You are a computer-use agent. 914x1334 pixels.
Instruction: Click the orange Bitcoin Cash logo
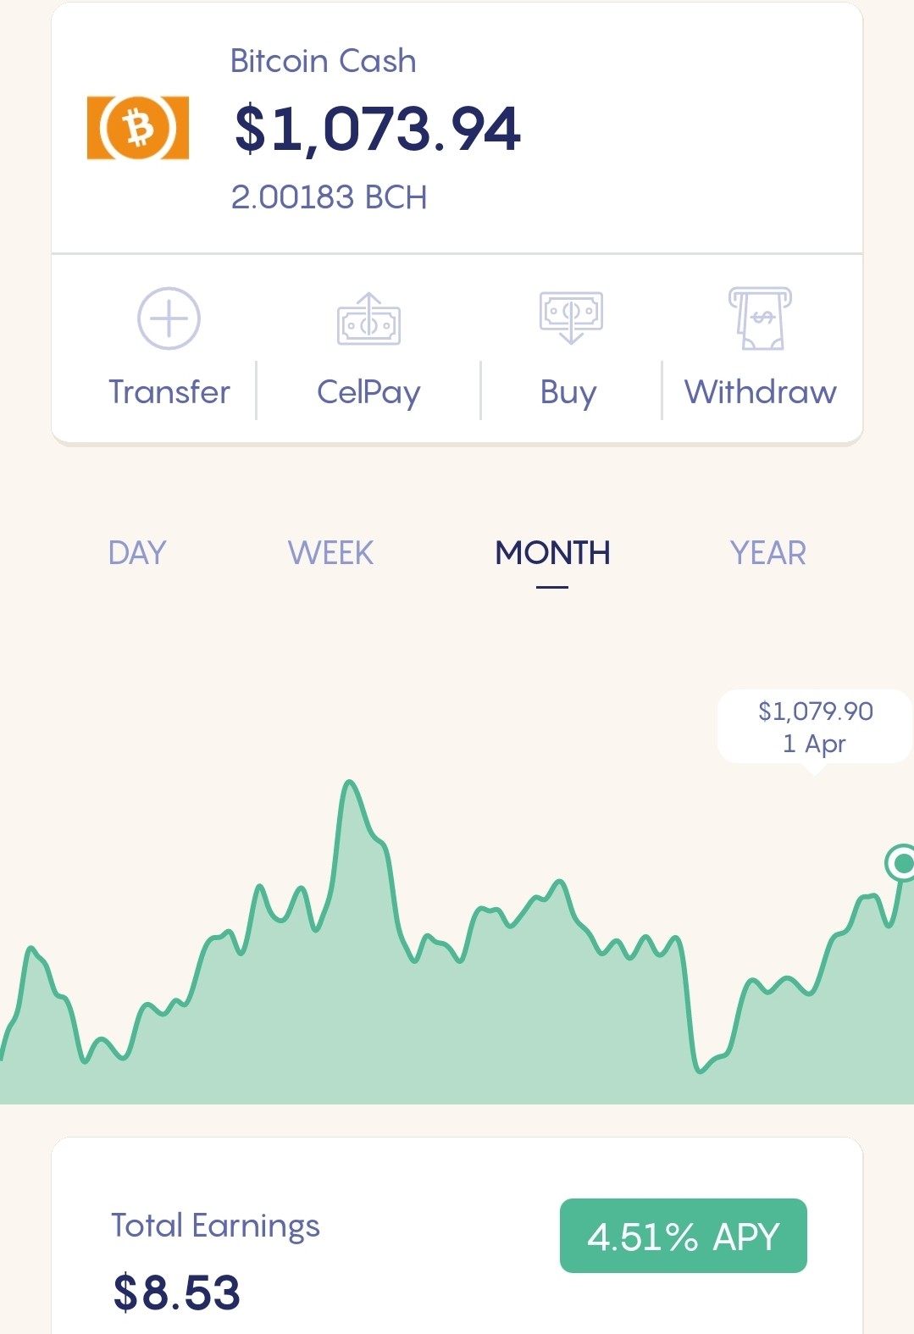138,128
